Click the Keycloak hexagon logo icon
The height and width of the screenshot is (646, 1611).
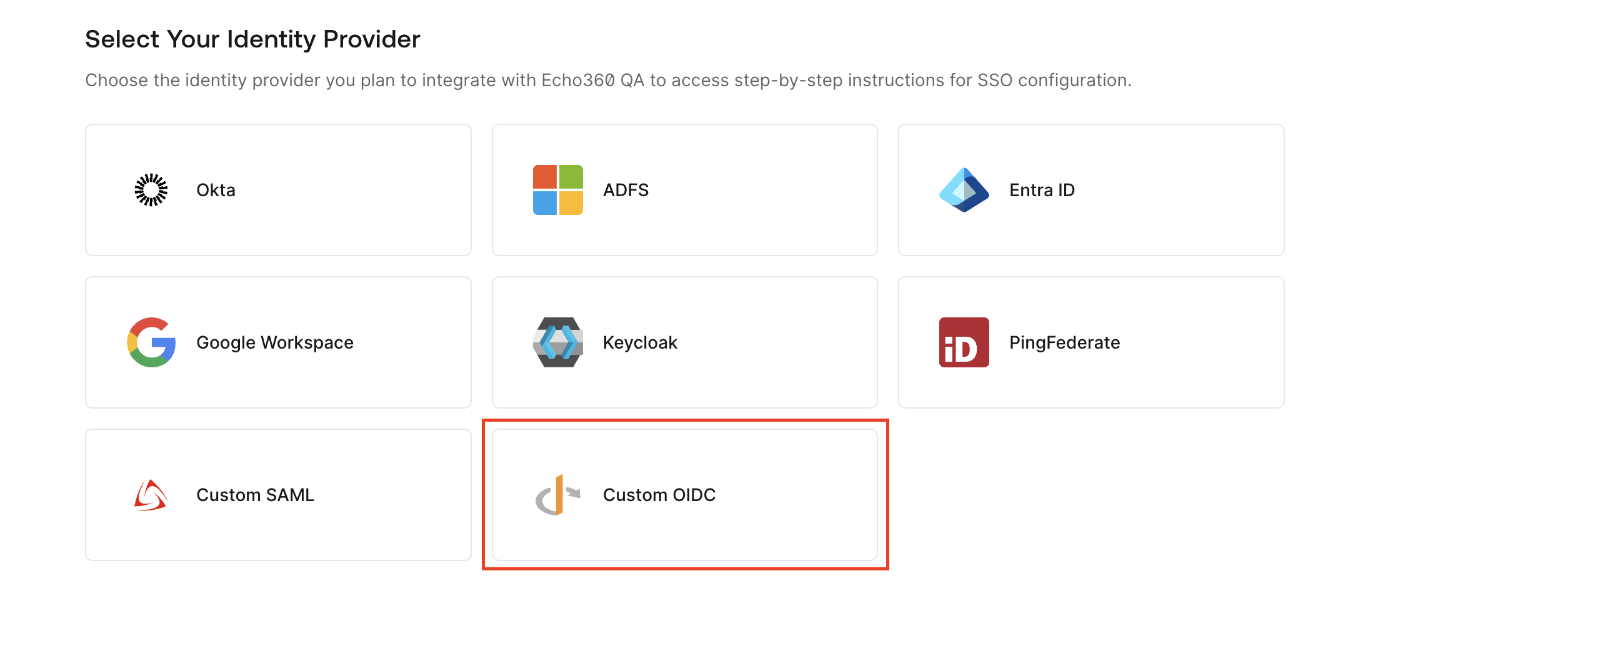click(x=557, y=342)
